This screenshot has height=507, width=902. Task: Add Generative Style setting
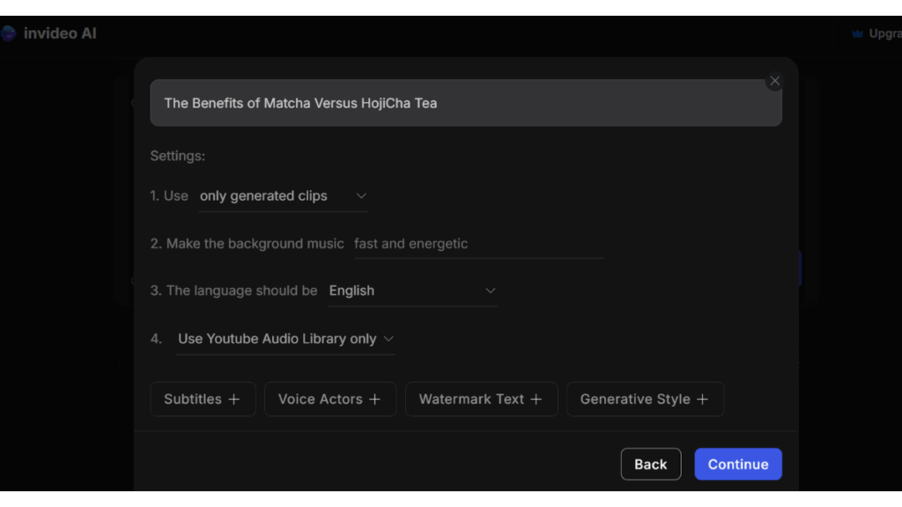(645, 399)
